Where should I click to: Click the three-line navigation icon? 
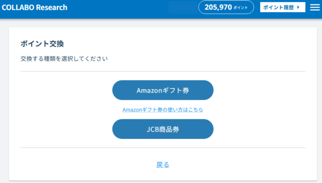click(x=315, y=7)
